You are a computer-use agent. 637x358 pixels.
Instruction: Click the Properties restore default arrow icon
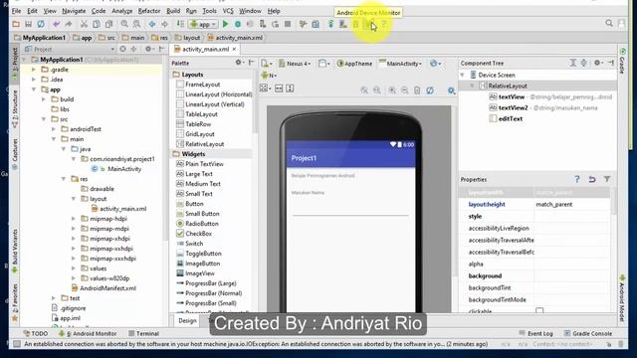592,179
